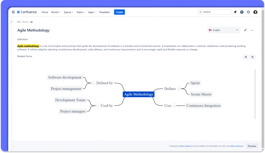Open the Templates menu item

click(104, 12)
